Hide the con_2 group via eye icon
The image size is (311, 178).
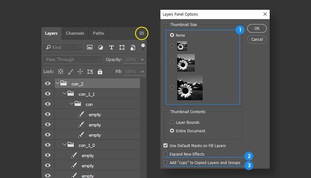[x=48, y=84]
